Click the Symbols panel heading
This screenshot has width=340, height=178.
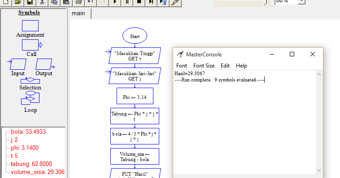tap(29, 13)
